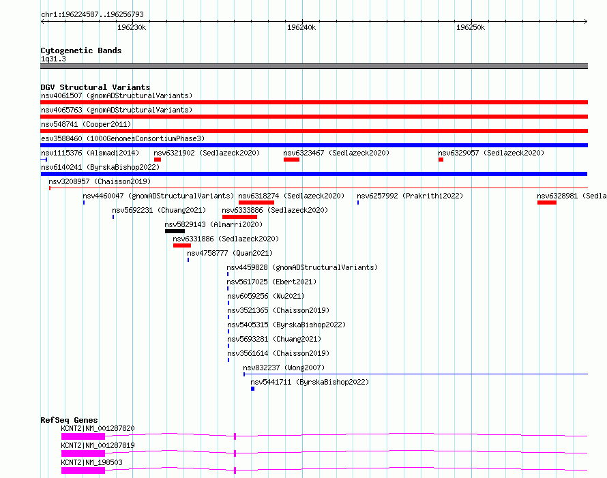The height and width of the screenshot is (478, 607).
Task: Click the ruler's right arrowhead
Action: tap(585, 21)
